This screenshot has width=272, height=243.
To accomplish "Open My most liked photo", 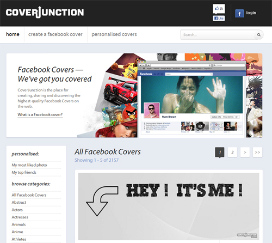I will click(29, 165).
